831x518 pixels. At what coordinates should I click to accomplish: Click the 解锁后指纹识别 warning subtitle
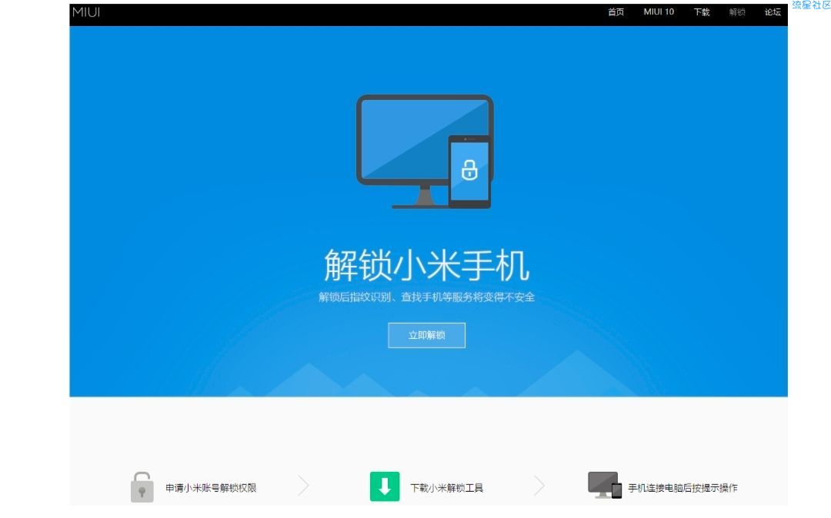point(426,297)
